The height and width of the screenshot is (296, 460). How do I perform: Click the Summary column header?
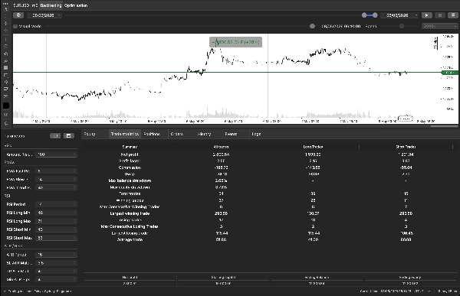pyautogui.click(x=130, y=147)
